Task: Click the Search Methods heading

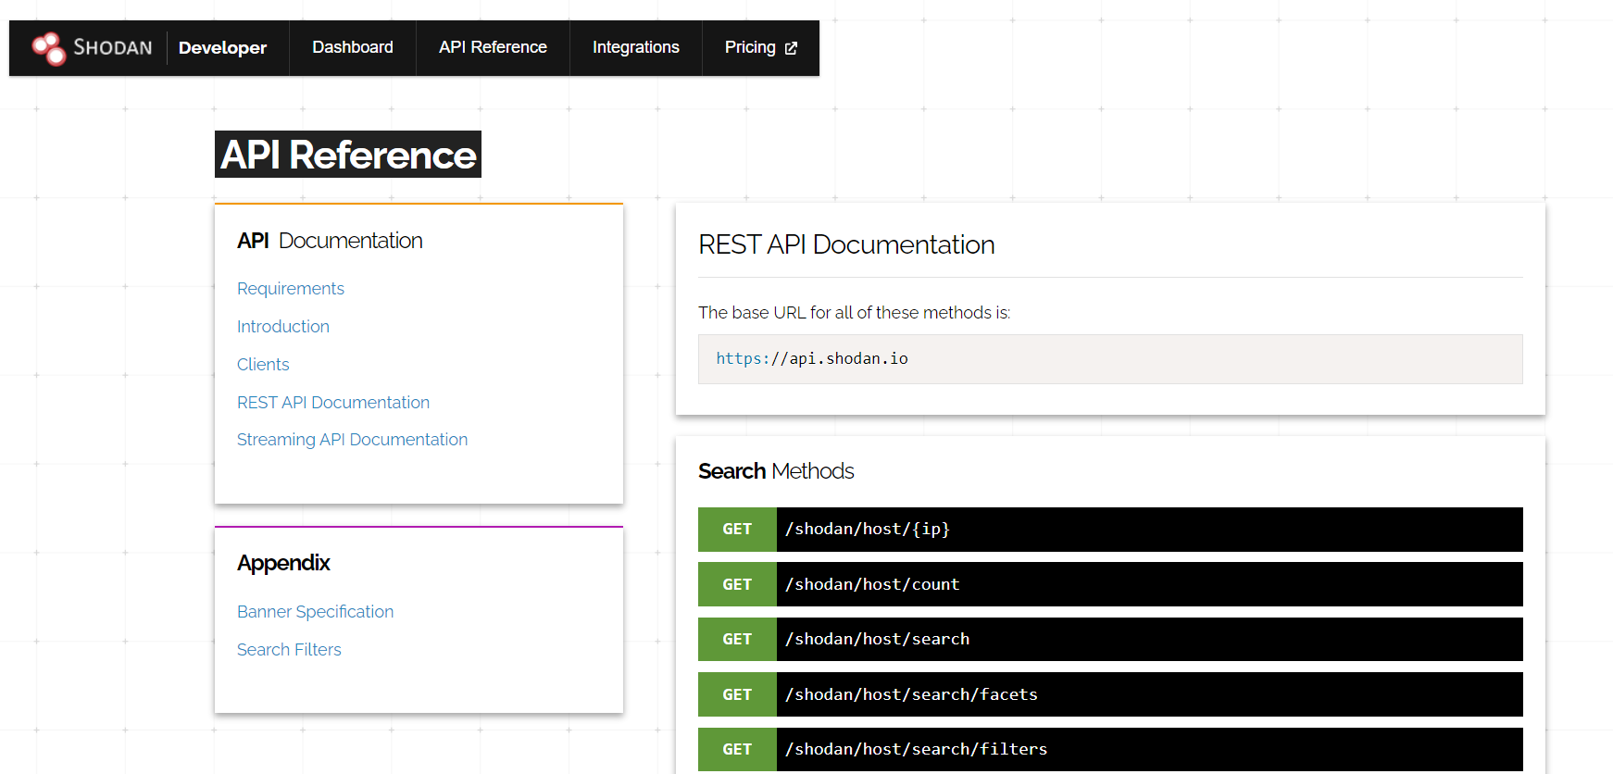Action: 776,471
